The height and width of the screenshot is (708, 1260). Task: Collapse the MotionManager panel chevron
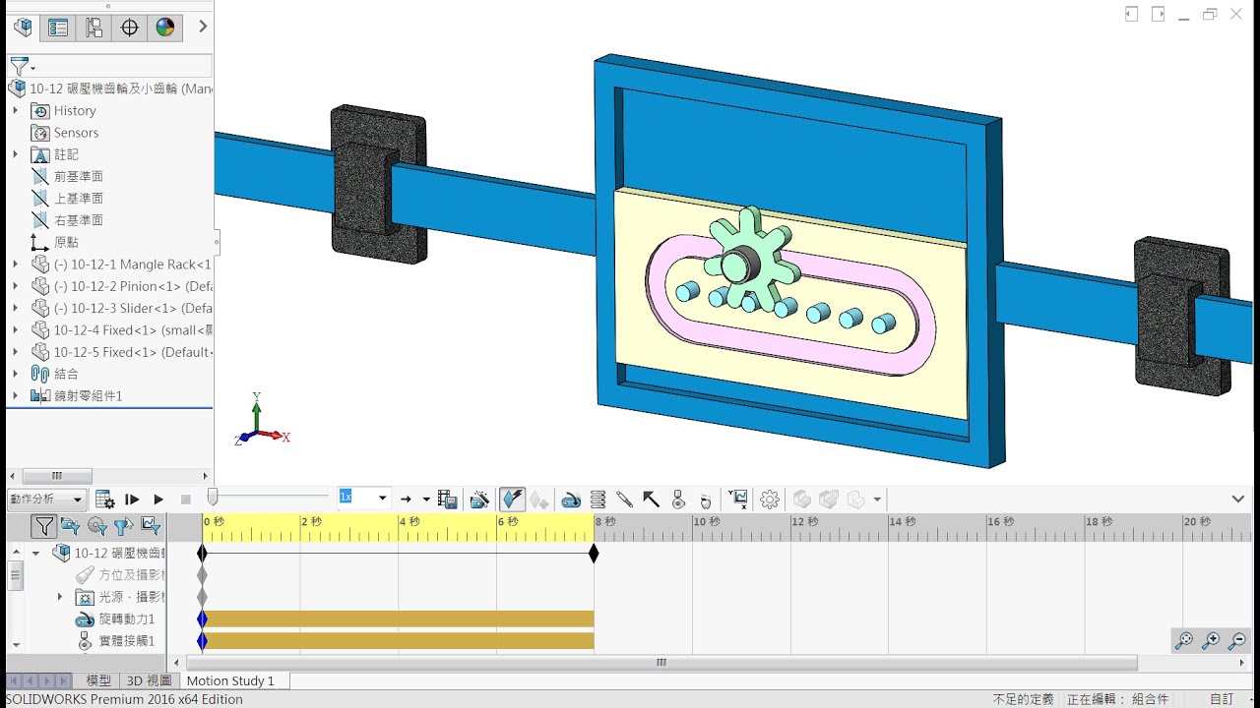click(1238, 499)
